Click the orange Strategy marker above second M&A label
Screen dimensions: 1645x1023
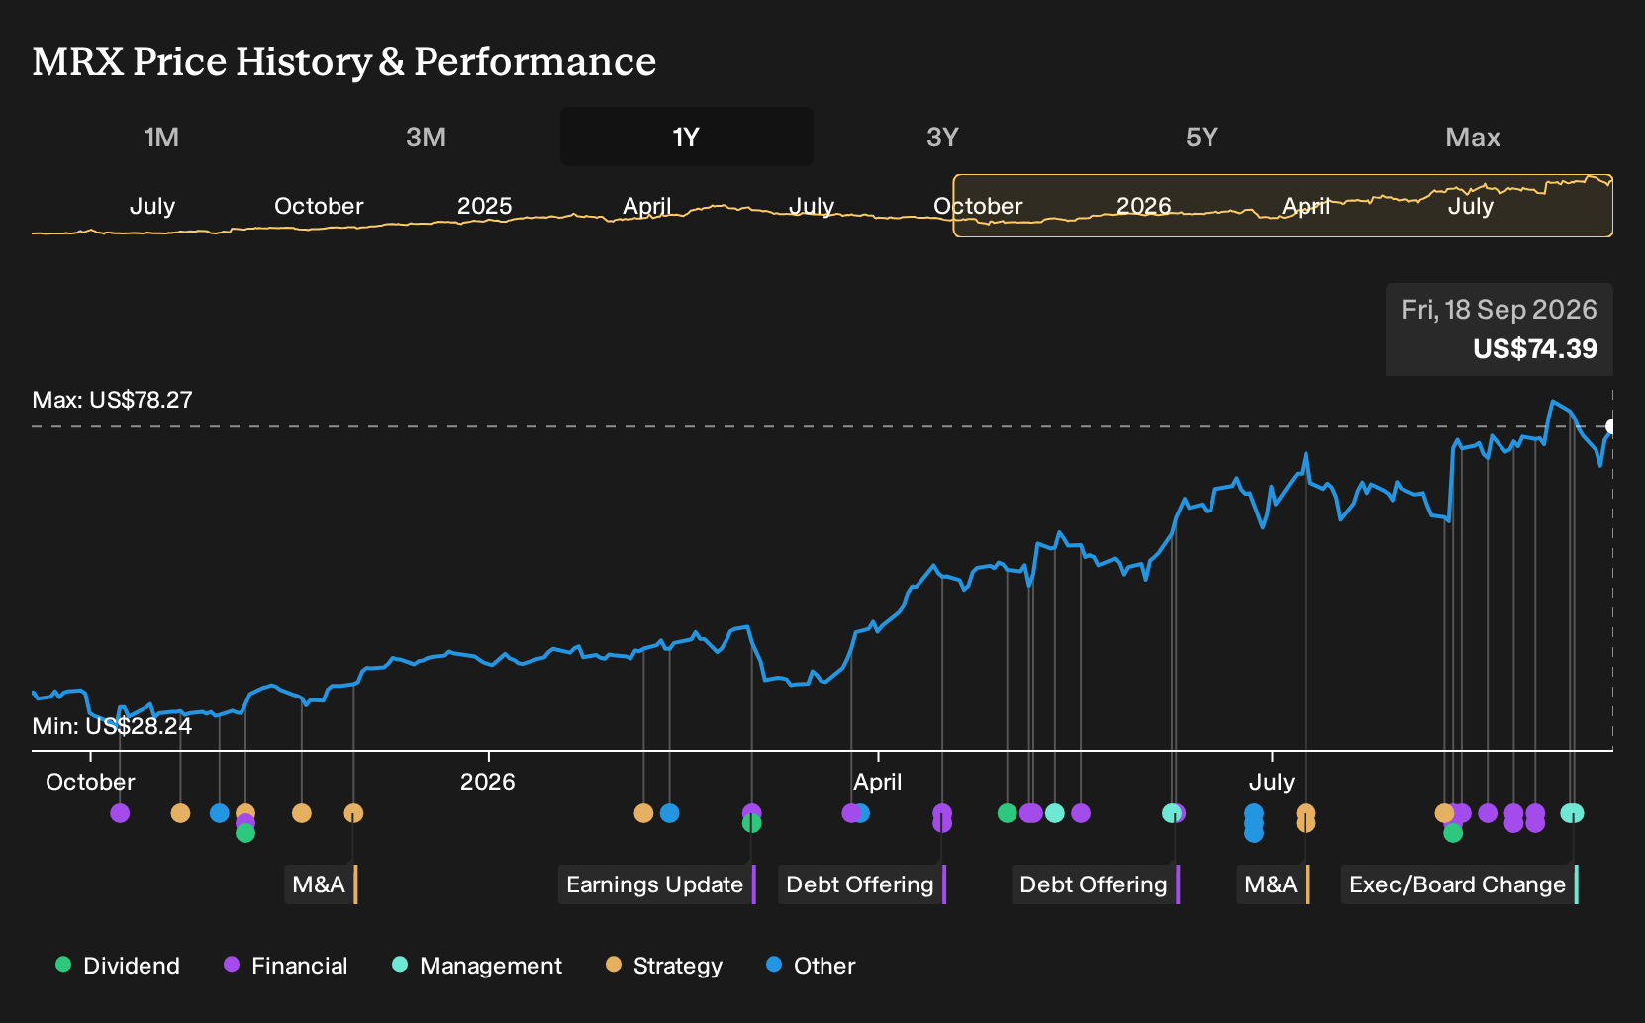[1306, 813]
